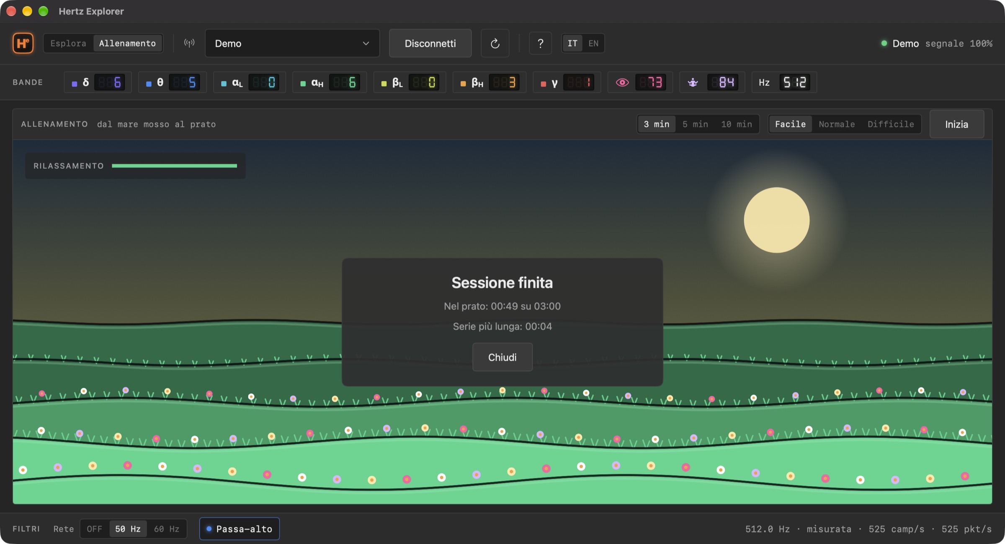Viewport: 1005px width, 544px height.
Task: Switch language to EN
Action: click(x=593, y=43)
